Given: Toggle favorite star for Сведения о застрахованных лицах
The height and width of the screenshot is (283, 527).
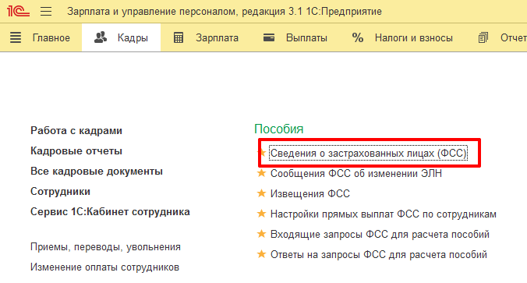Looking at the screenshot, I should pos(262,153).
